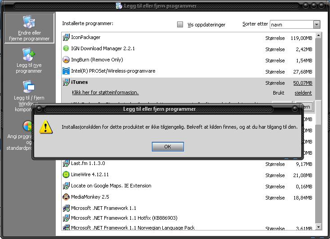The image size is (330, 239).
Task: Click the iTunes installer icon
Action: pos(66,82)
